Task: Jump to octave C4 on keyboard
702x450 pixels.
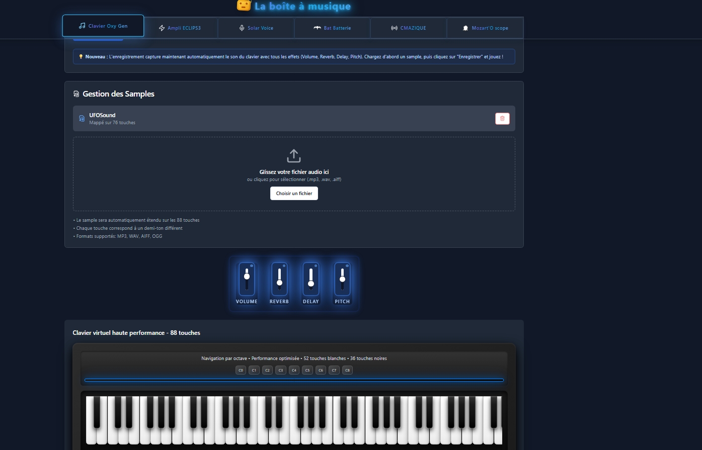Action: tap(294, 370)
